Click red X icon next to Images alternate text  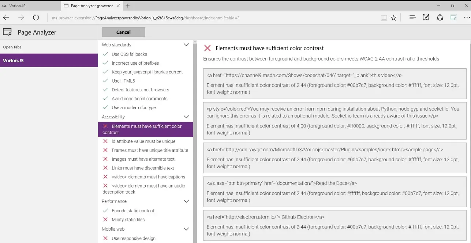point(105,159)
